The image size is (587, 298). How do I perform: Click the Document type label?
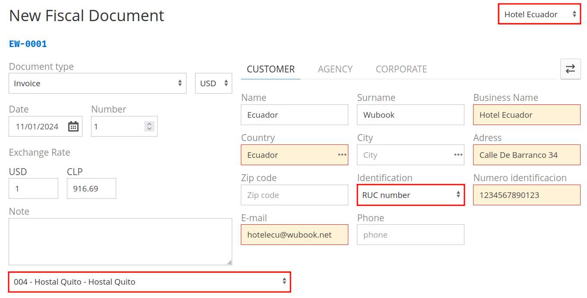(41, 66)
